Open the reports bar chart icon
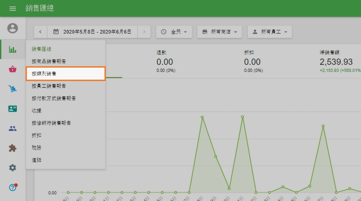361x201 pixels. (13, 49)
